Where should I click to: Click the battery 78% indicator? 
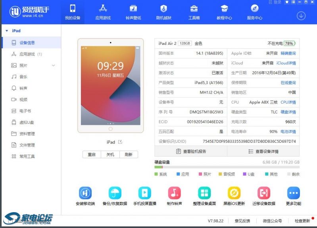(290, 43)
